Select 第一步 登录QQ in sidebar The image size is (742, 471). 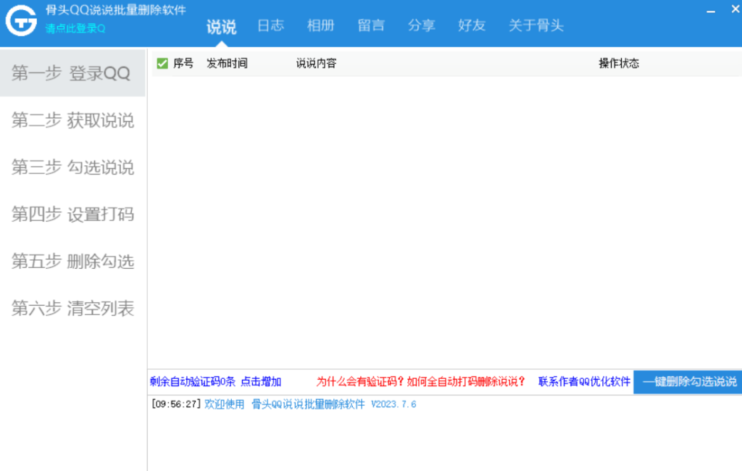coord(71,73)
